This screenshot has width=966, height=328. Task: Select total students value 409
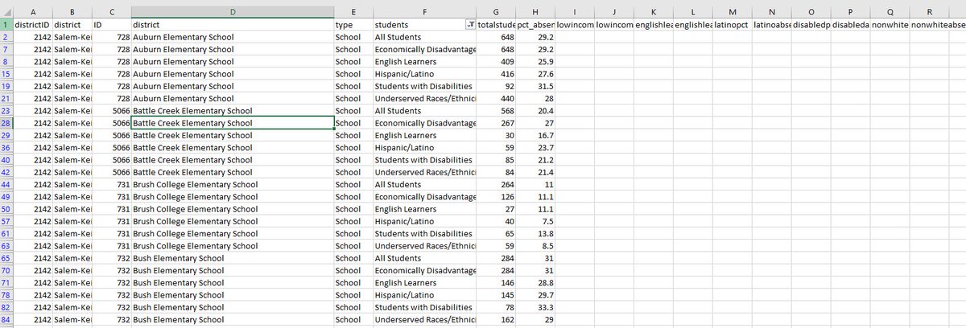(496, 62)
